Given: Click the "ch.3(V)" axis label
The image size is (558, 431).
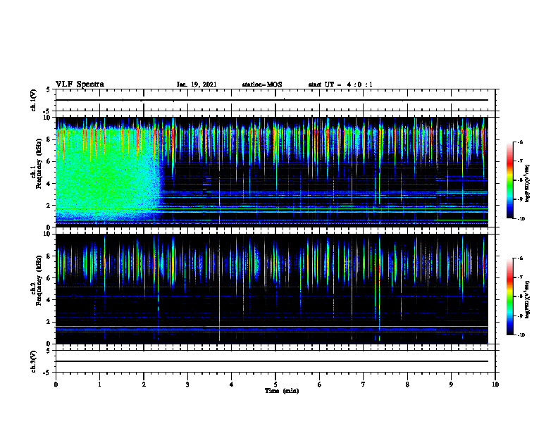Looking at the screenshot, I should (33, 361).
